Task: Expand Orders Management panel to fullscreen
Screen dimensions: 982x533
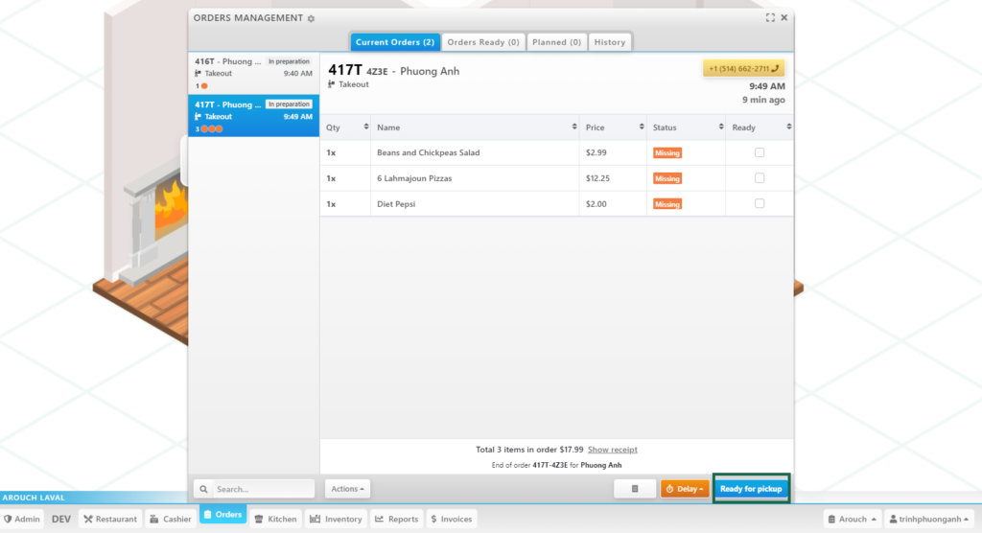Action: [770, 17]
